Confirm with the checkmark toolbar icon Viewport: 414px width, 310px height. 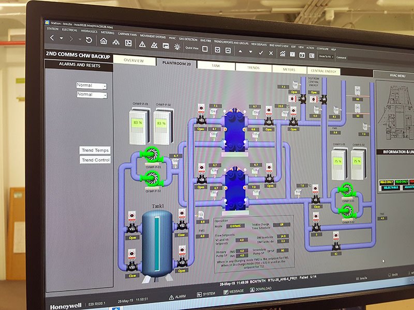click(261, 53)
